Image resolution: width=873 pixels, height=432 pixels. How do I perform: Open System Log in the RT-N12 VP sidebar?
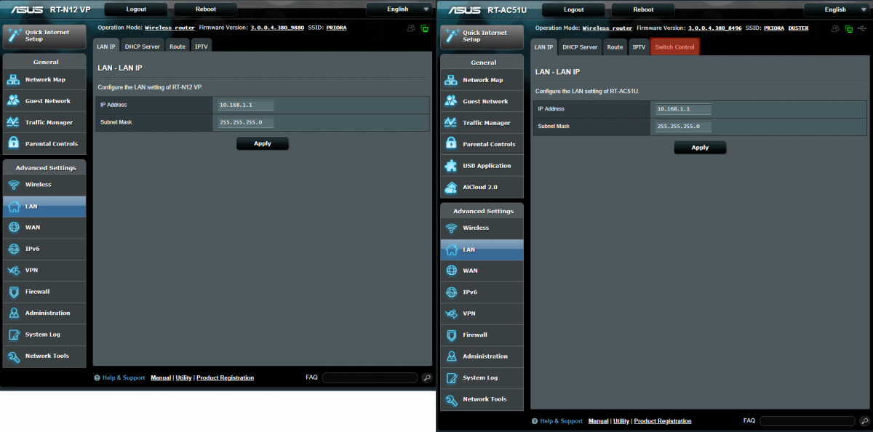44,335
